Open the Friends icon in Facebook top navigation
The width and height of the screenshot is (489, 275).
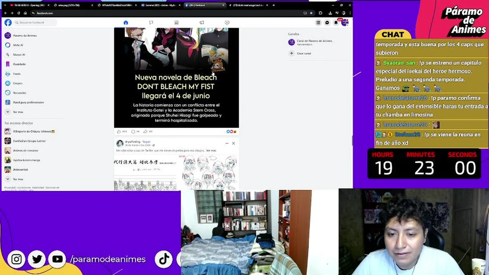pyautogui.click(x=176, y=23)
